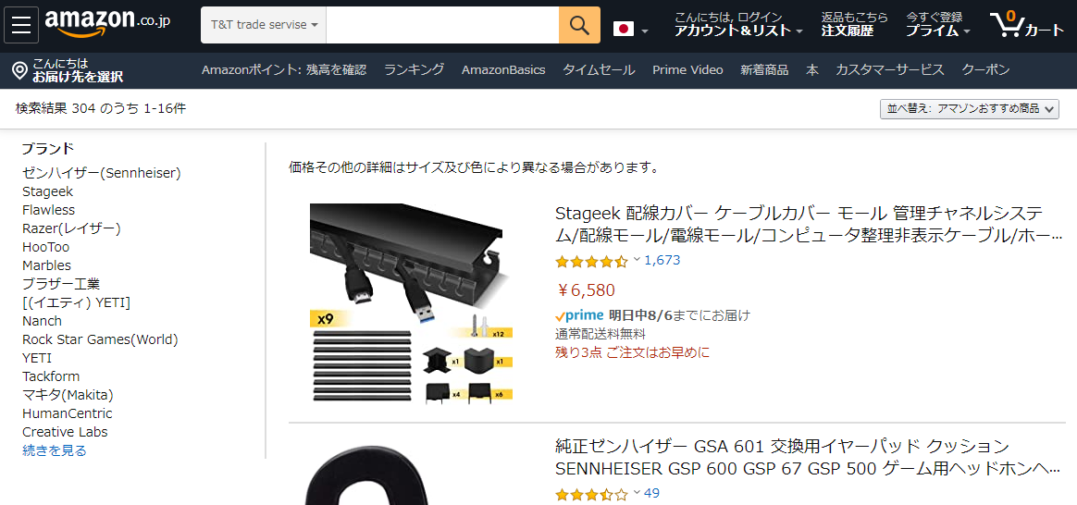Image resolution: width=1077 pixels, height=505 pixels.
Task: Open ランキング in the navigation bar
Action: (415, 70)
